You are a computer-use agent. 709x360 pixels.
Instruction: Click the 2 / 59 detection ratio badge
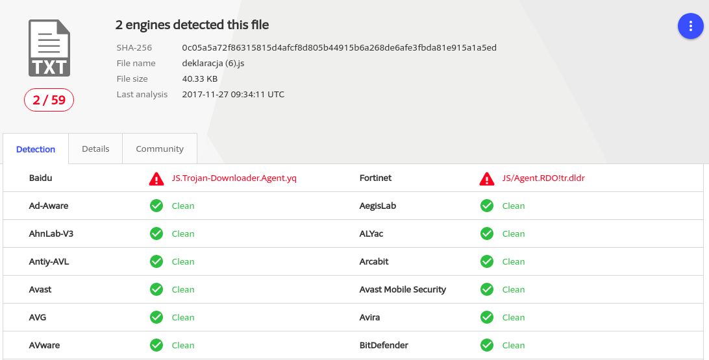(49, 101)
